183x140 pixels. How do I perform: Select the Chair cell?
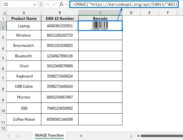pyautogui.click(x=24, y=66)
